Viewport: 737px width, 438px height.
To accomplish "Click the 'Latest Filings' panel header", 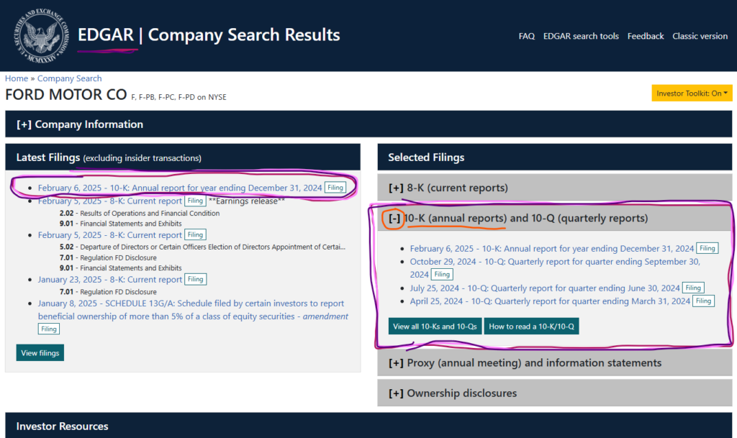I will point(183,158).
